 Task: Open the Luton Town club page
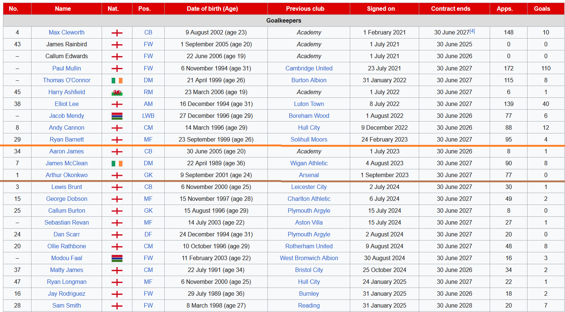[309, 104]
